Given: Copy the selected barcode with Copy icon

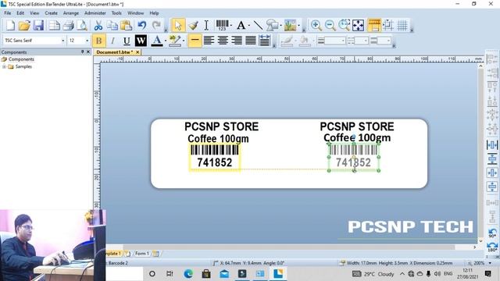Looking at the screenshot, I should [x=112, y=26].
